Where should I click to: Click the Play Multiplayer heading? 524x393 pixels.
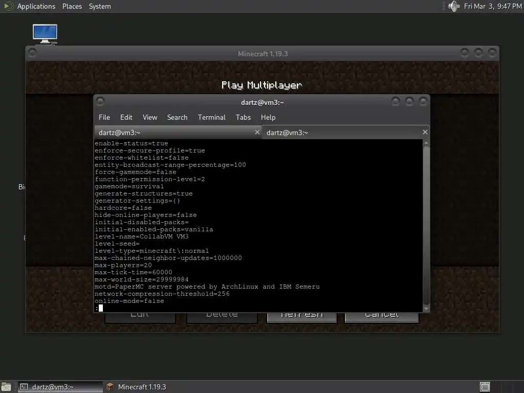pos(261,85)
